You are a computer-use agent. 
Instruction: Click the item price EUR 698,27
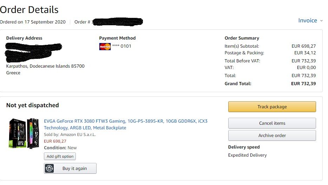(55, 141)
